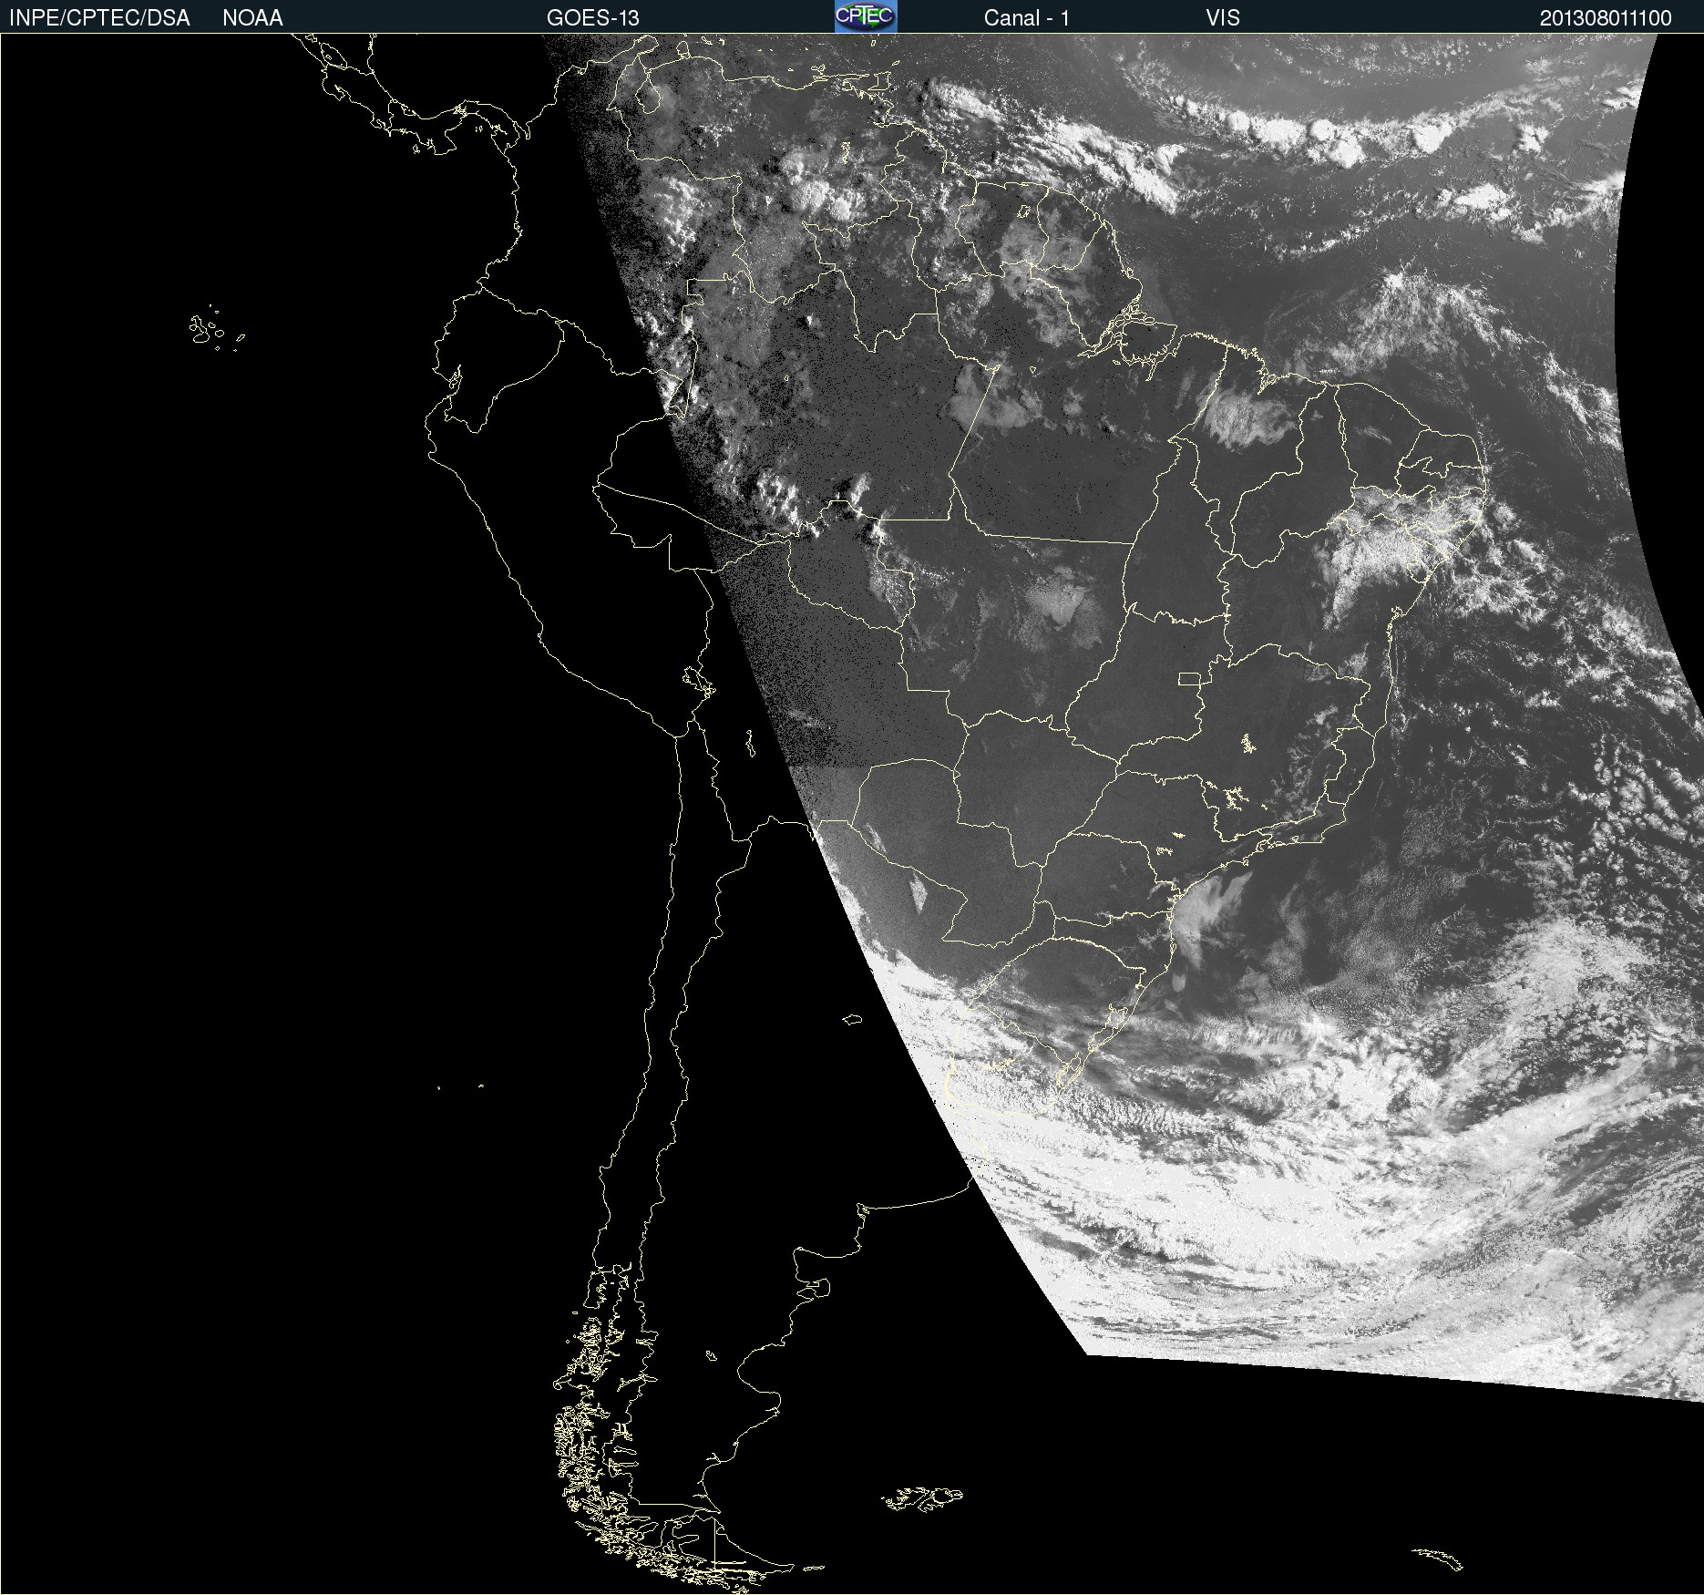Screen dimensions: 1704x1595
Task: Click the 201308011100 timestamp
Action: point(1606,18)
